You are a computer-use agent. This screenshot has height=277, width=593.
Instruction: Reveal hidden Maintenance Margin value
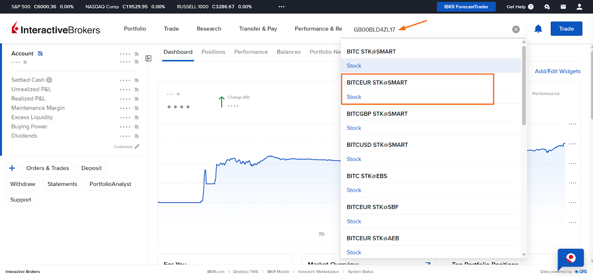(x=136, y=108)
